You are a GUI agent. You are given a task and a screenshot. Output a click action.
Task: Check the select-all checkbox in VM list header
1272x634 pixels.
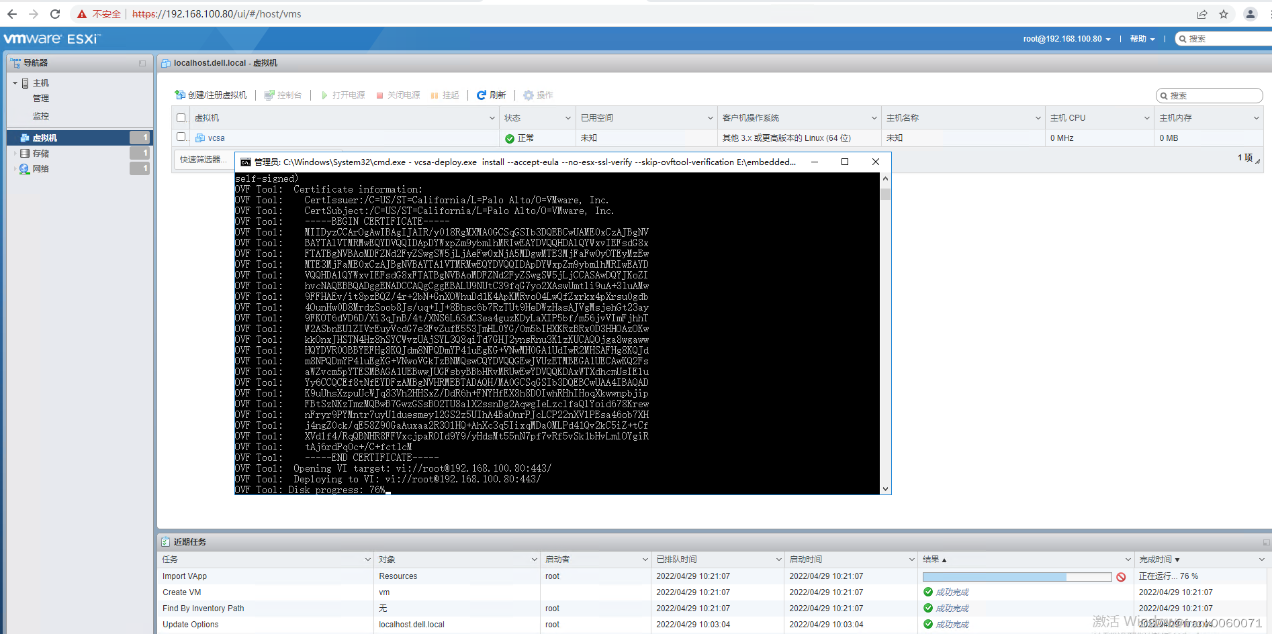coord(180,117)
